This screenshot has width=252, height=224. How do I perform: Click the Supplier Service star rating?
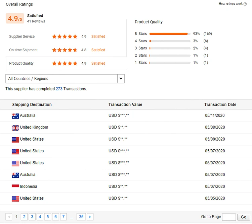coord(65,36)
